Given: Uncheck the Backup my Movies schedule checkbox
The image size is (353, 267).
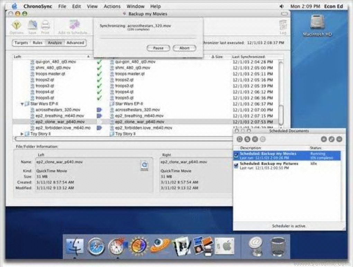Looking at the screenshot, I should point(236,155).
